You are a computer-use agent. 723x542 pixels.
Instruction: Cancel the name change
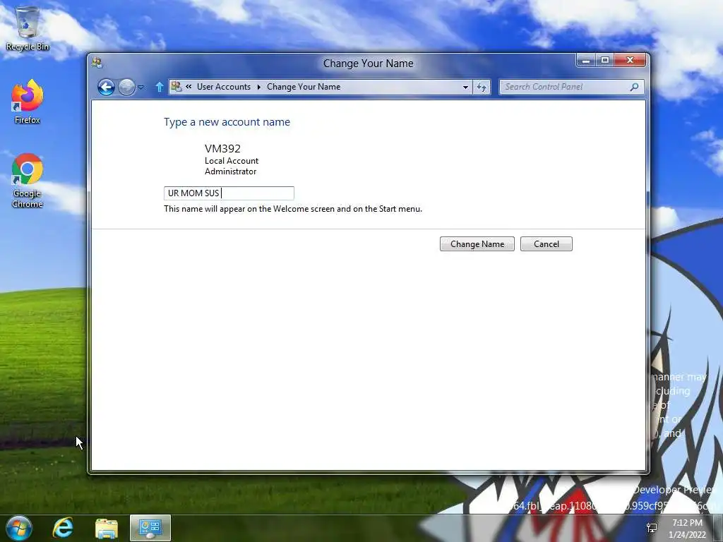pyautogui.click(x=546, y=243)
